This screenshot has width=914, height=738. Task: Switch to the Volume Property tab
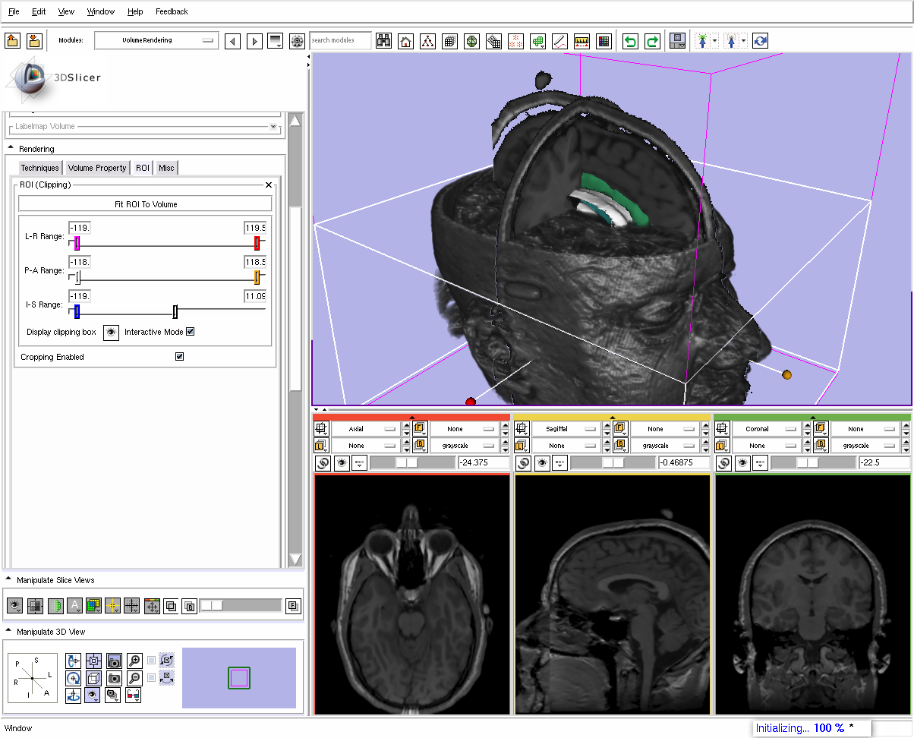(97, 168)
